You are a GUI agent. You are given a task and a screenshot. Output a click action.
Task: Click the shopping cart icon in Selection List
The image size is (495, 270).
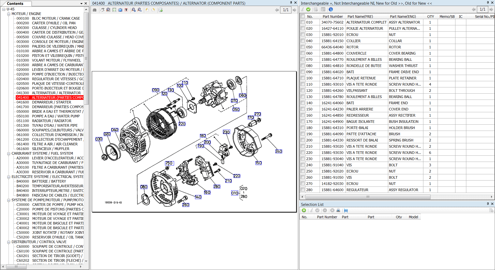[346, 210]
